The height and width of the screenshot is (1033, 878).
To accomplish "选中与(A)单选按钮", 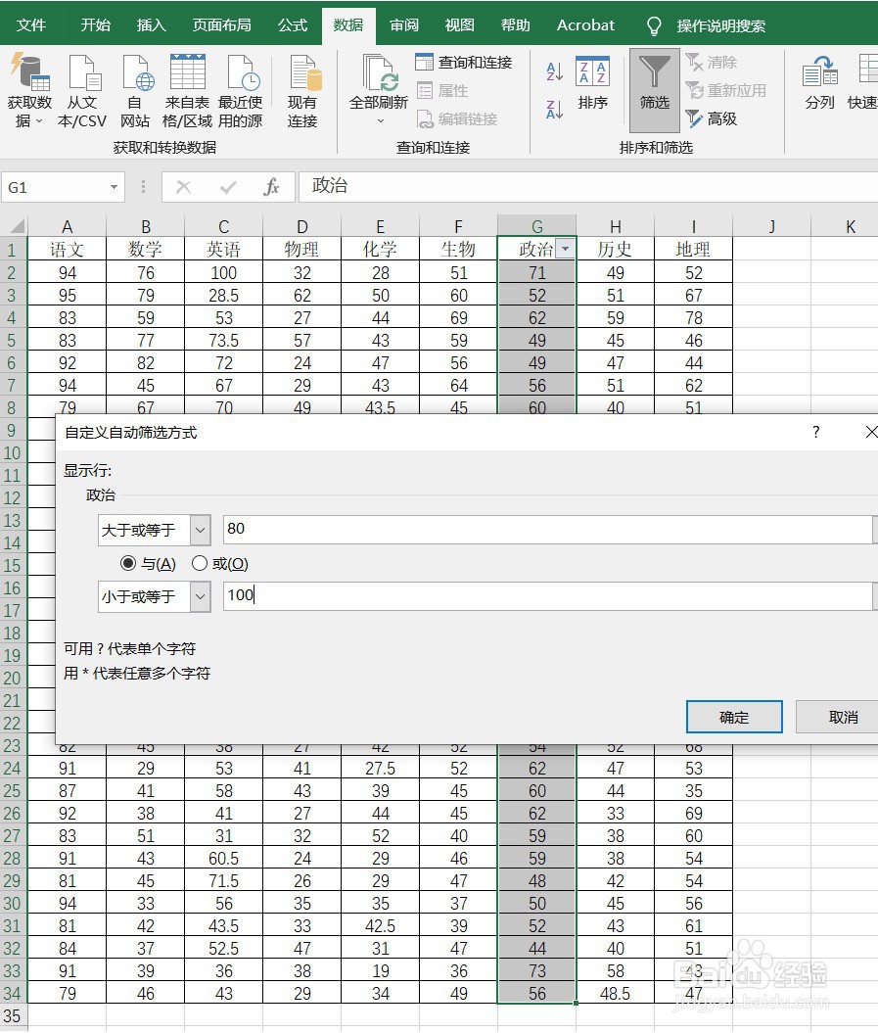I will click(128, 563).
